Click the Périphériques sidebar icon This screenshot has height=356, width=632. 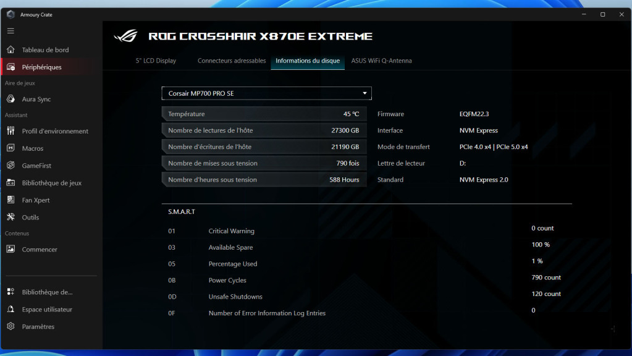[x=11, y=67]
